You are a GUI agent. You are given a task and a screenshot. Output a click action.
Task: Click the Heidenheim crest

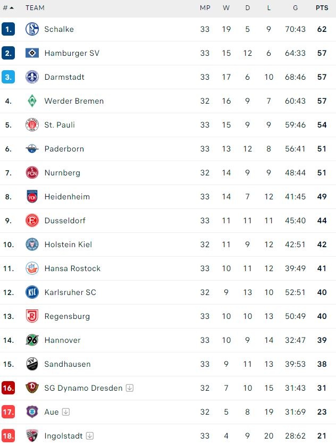32,197
